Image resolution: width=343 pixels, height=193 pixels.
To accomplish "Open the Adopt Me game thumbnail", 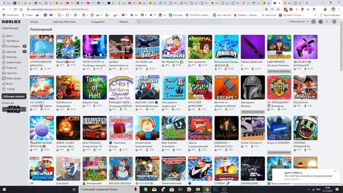I will [x=42, y=47].
